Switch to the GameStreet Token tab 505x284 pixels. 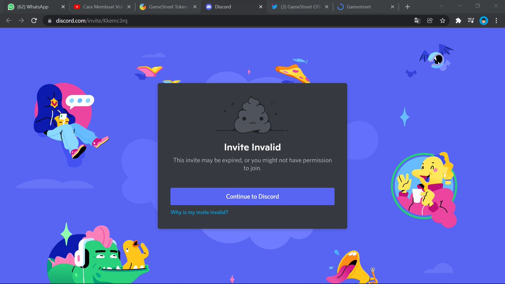point(168,7)
